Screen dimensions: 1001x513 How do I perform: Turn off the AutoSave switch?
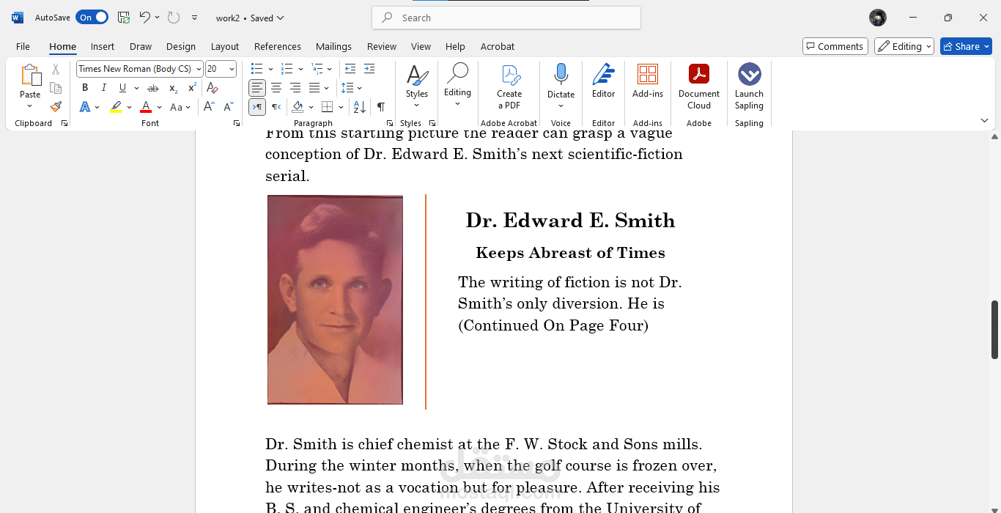point(92,18)
